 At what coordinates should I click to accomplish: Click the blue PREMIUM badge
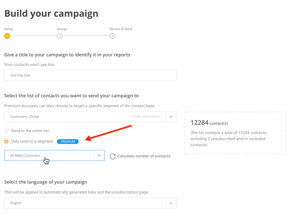click(68, 141)
